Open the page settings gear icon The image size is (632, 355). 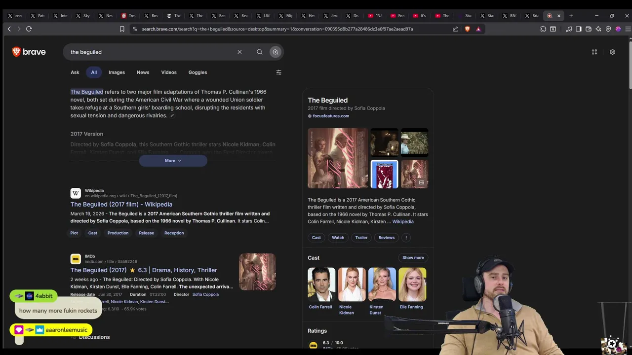[612, 52]
